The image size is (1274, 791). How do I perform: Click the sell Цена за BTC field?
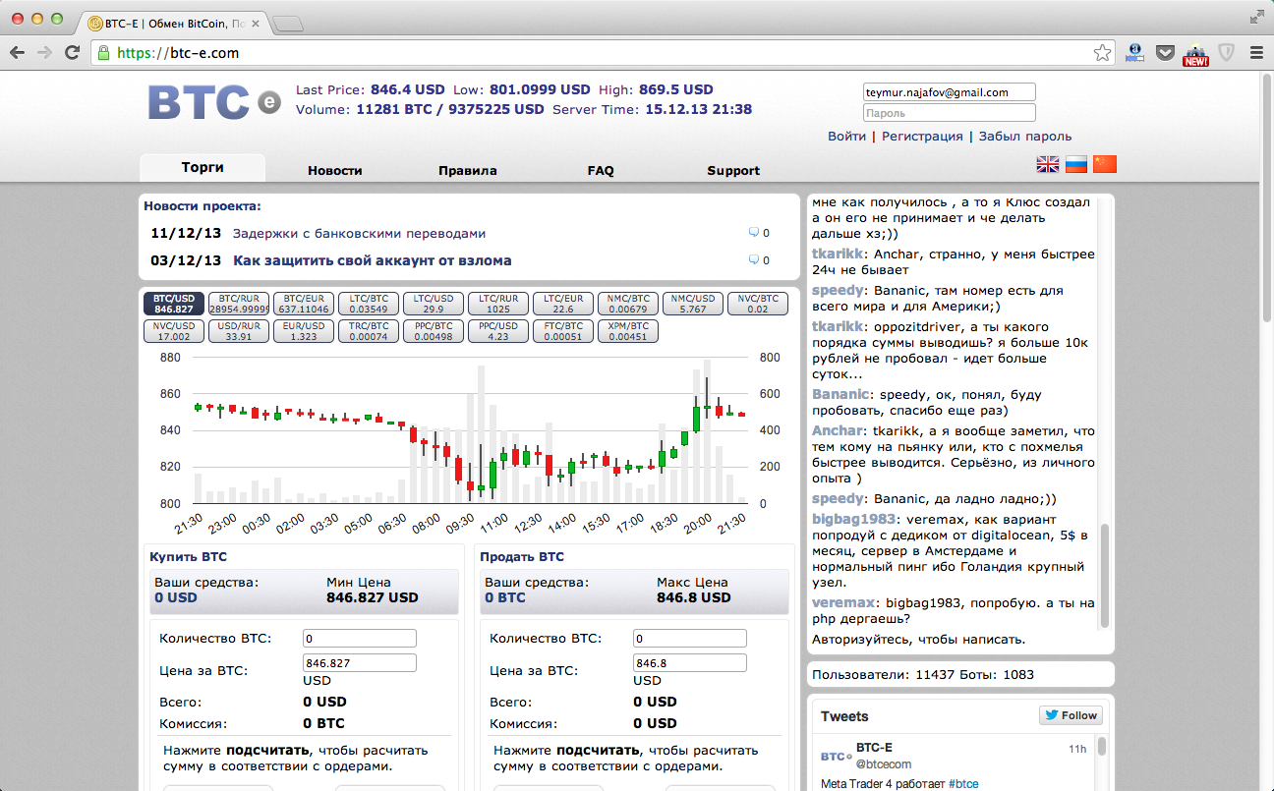[690, 663]
